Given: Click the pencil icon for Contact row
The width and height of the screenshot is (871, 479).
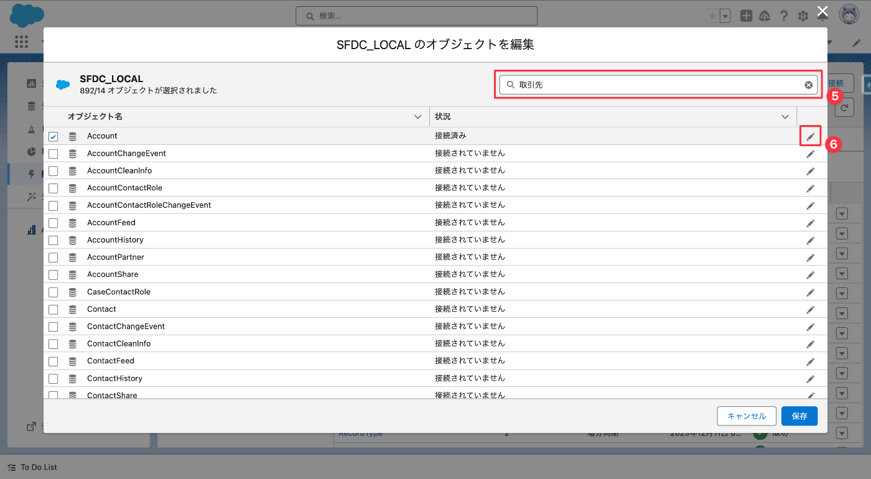Looking at the screenshot, I should (x=811, y=310).
